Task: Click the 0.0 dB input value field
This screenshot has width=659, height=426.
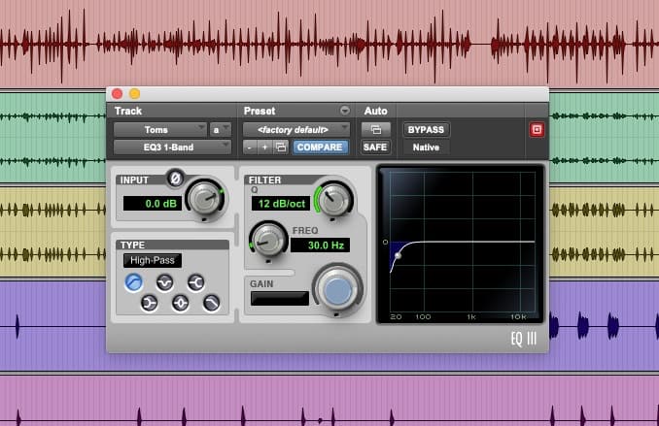Action: [153, 204]
